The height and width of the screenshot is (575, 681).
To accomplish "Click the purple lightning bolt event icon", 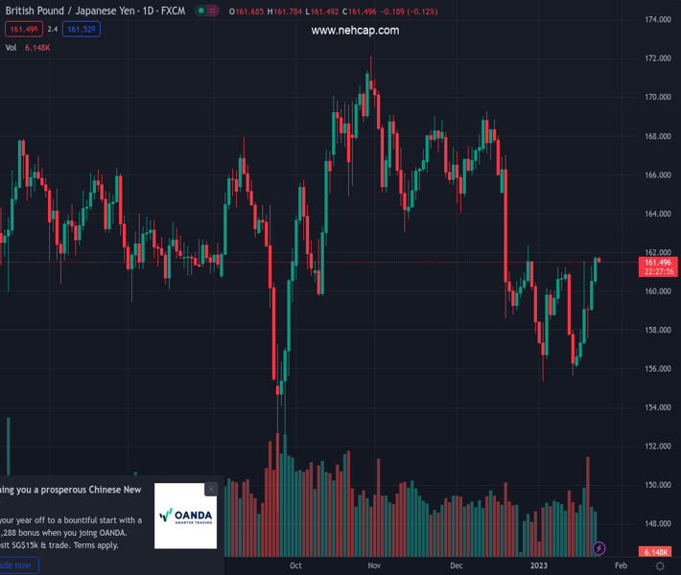I will coord(599,548).
